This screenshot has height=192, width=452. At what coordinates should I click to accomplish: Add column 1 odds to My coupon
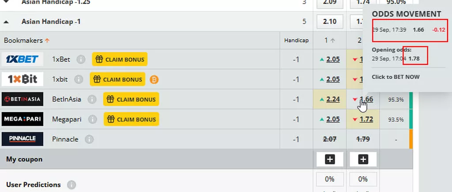point(329,159)
